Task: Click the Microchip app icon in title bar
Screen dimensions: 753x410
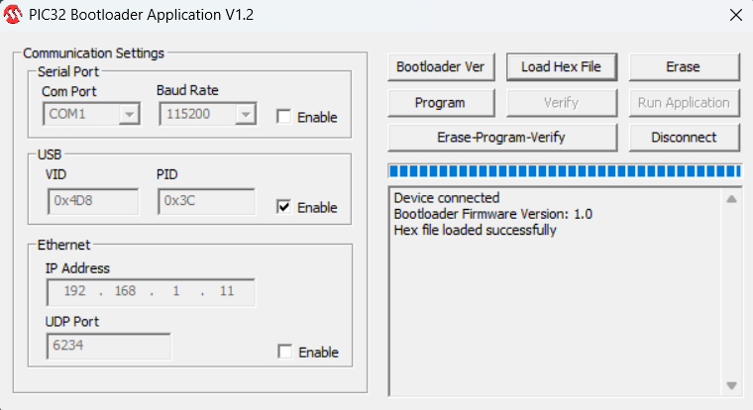Action: pos(15,15)
